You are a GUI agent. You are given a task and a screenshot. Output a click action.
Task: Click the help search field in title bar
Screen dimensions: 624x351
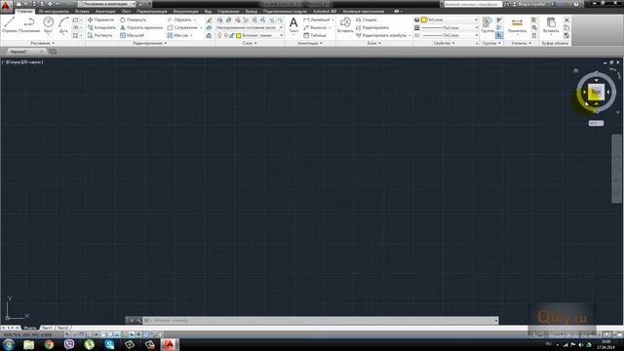point(473,4)
